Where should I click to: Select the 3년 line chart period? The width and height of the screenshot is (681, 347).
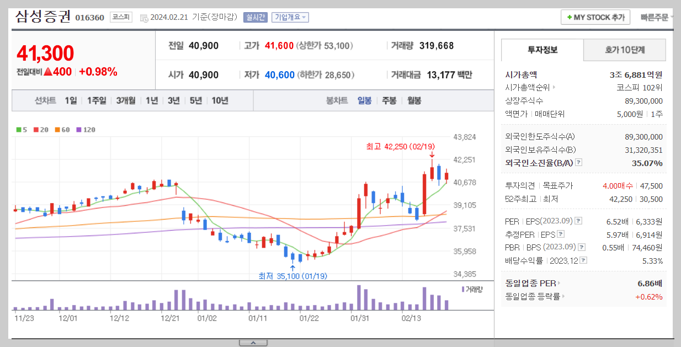[x=174, y=100]
